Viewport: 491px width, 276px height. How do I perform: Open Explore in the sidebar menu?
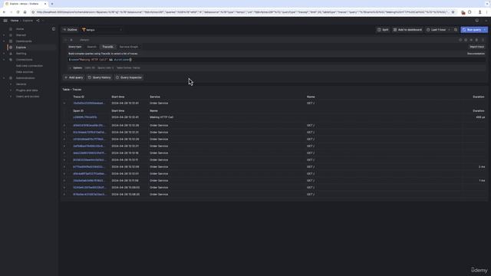(21, 48)
